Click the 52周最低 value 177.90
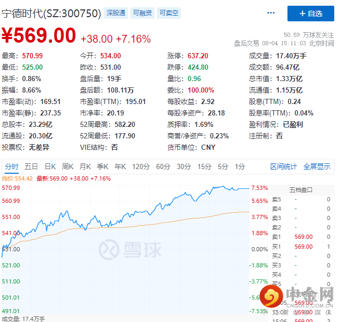The width and height of the screenshot is (341, 322). pos(125,136)
